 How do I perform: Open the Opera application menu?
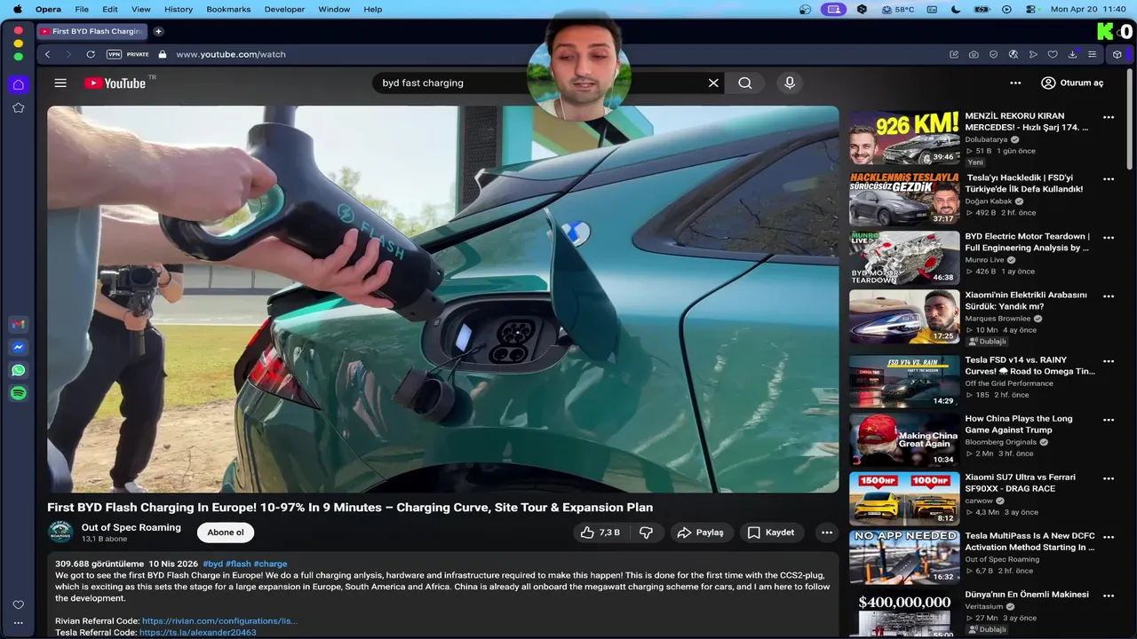point(48,9)
